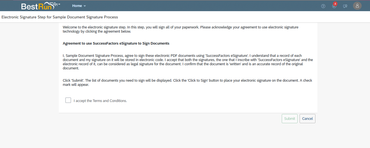Click the 'I accept the Terms and Conditions' label
This screenshot has width=370, height=148.
(100, 101)
